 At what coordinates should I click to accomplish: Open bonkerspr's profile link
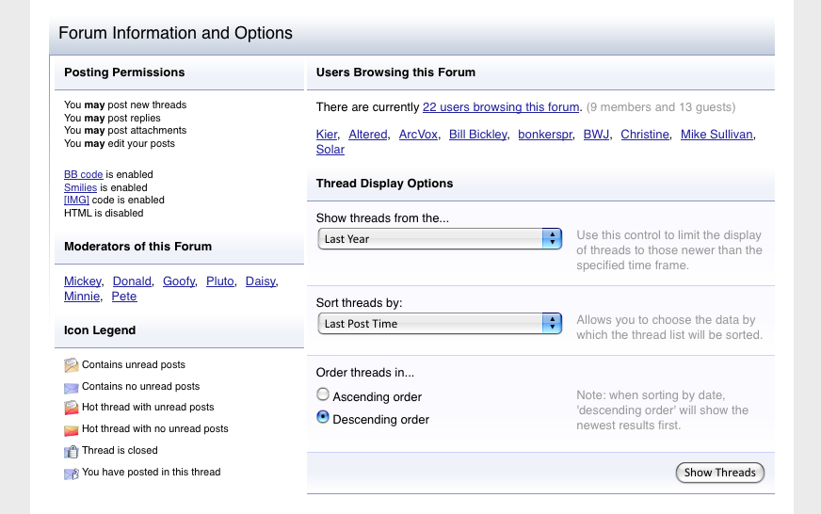pyautogui.click(x=545, y=135)
